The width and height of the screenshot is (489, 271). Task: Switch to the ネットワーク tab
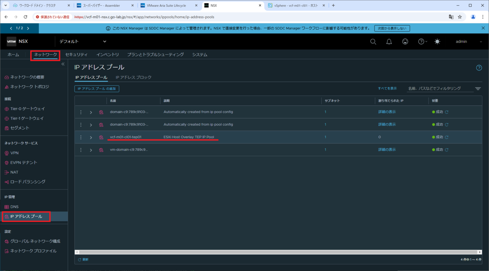(46, 55)
